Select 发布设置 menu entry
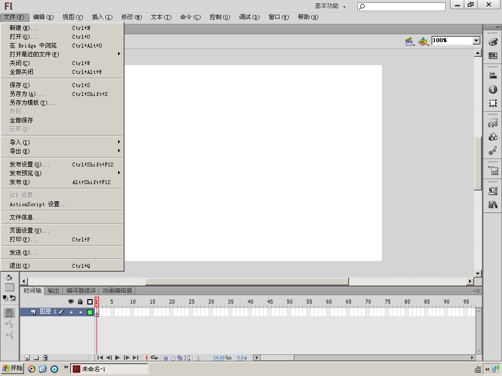Viewport: 502px width, 376px height. pos(62,164)
